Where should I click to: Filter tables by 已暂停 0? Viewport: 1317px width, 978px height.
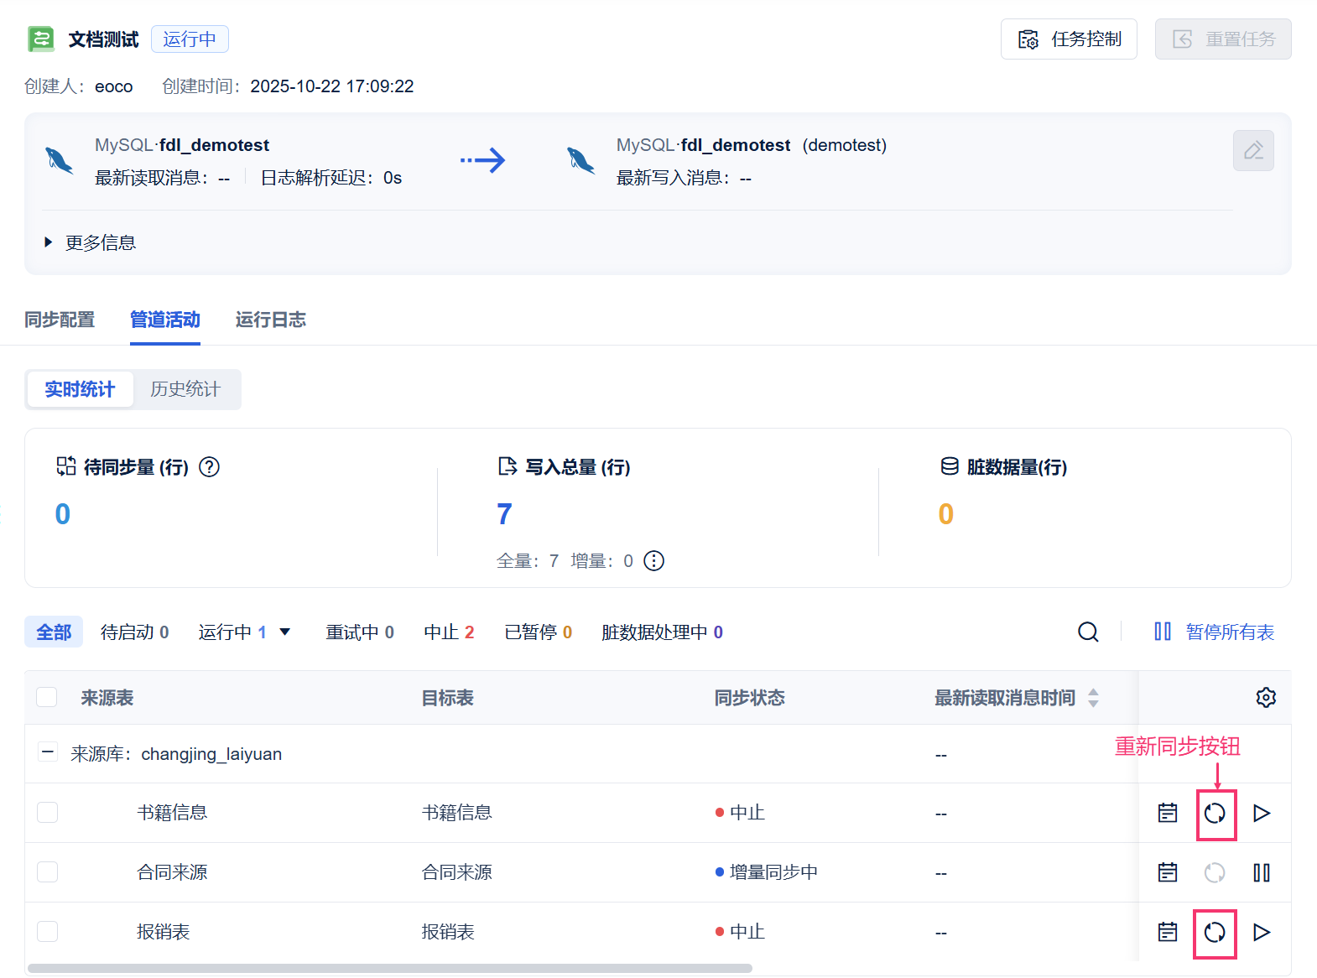[539, 632]
